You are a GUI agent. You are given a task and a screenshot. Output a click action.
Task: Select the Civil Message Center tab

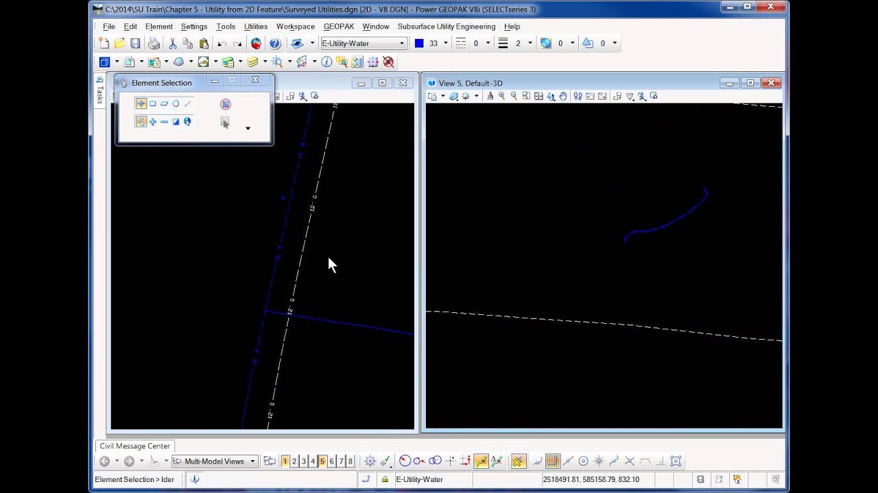coord(134,446)
